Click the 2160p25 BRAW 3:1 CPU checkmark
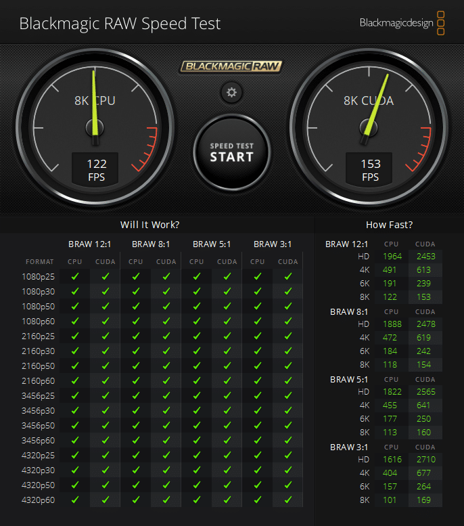 click(x=258, y=336)
